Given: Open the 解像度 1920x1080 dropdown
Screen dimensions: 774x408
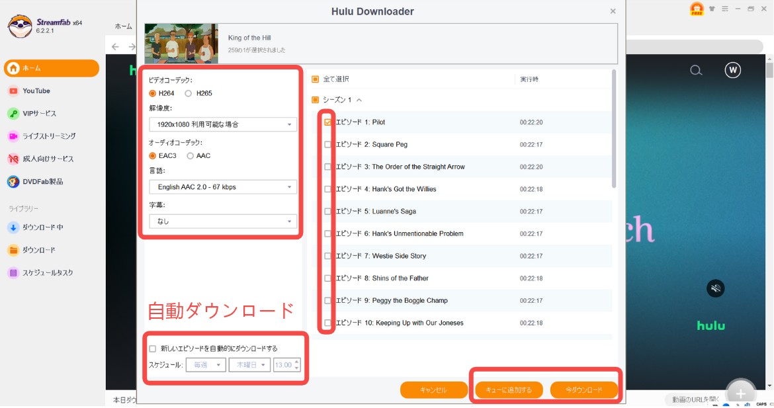Looking at the screenshot, I should coord(223,124).
